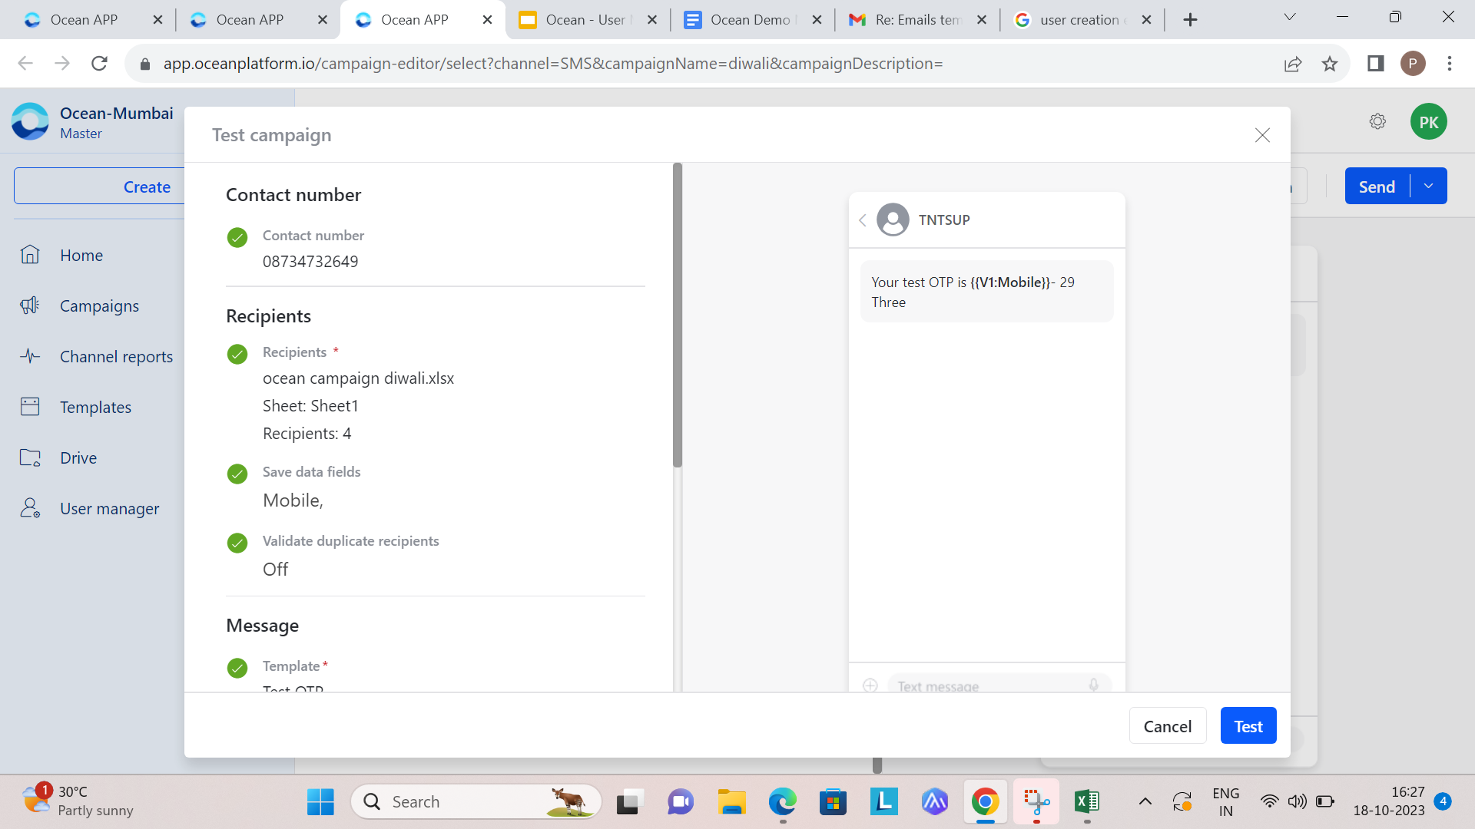Open the Home sidebar item
Image resolution: width=1475 pixels, height=829 pixels.
click(81, 255)
